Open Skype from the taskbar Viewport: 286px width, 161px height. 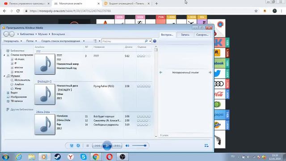[84, 157]
